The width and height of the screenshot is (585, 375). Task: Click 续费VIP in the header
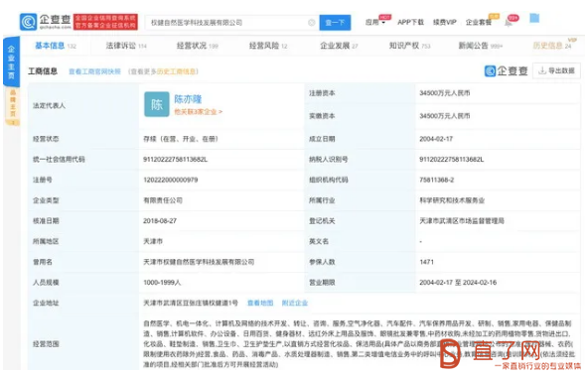(x=444, y=23)
